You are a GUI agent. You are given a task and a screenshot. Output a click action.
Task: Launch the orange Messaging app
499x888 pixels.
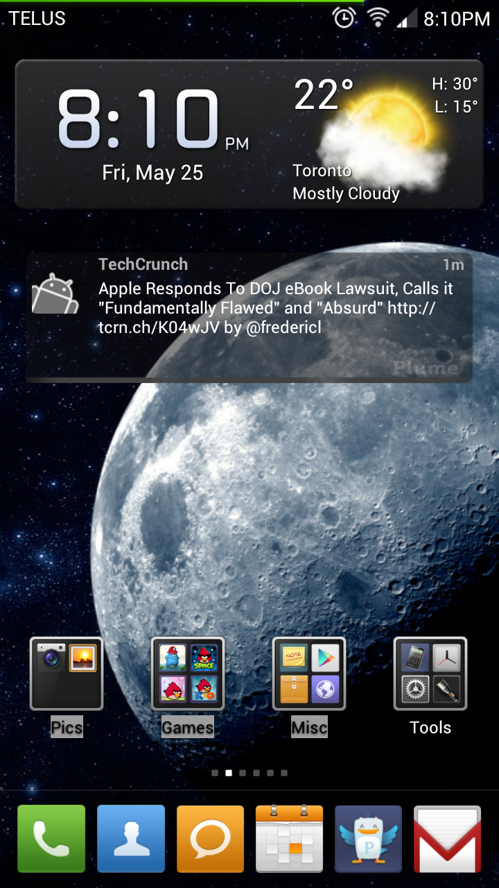[x=210, y=838]
